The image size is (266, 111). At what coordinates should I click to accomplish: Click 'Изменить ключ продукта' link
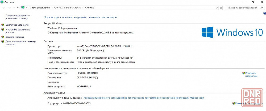pos(249,103)
